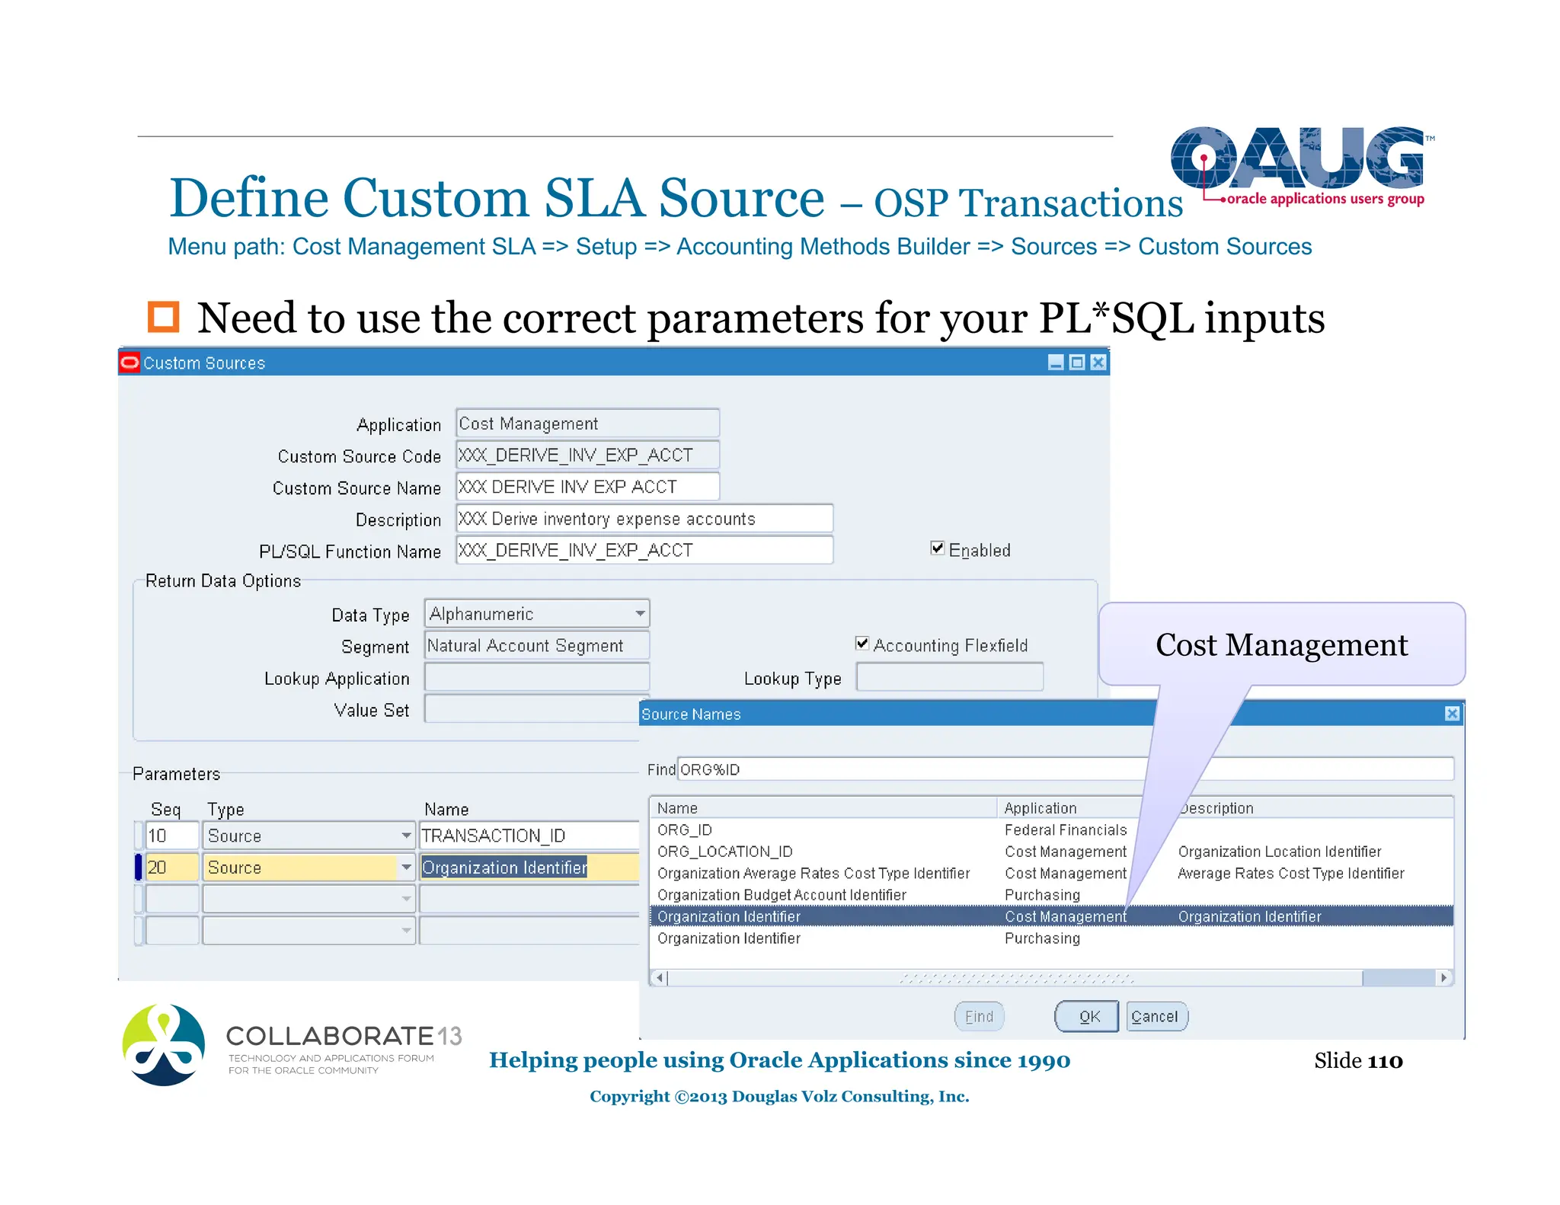The height and width of the screenshot is (1205, 1560).
Task: Toggle the Accounting Flexfield checkbox
Action: (x=862, y=644)
